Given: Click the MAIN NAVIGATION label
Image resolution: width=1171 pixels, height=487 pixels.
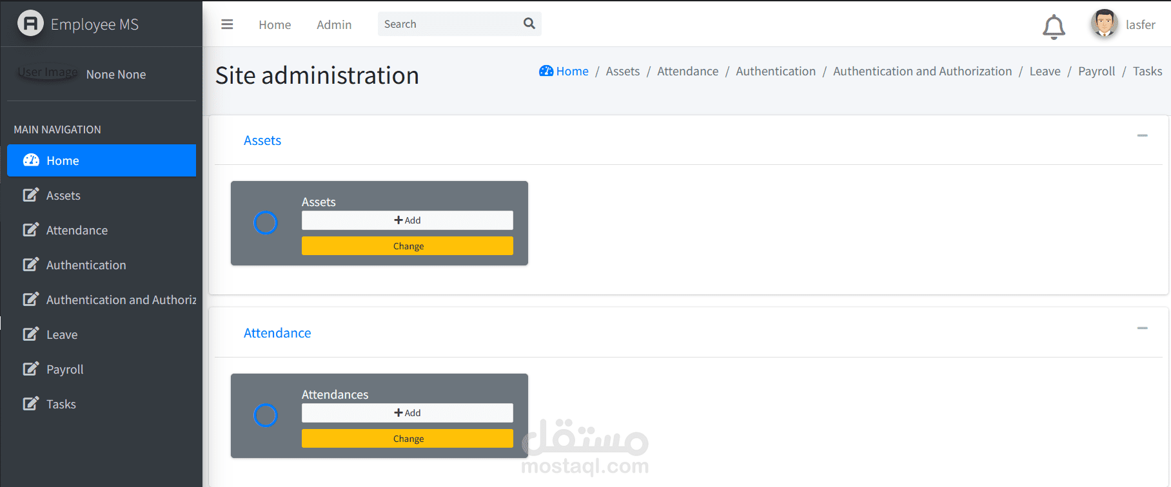Looking at the screenshot, I should tap(57, 129).
